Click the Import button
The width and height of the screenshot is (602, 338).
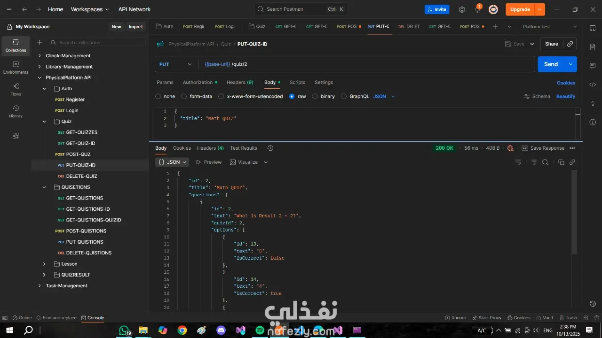coord(136,27)
